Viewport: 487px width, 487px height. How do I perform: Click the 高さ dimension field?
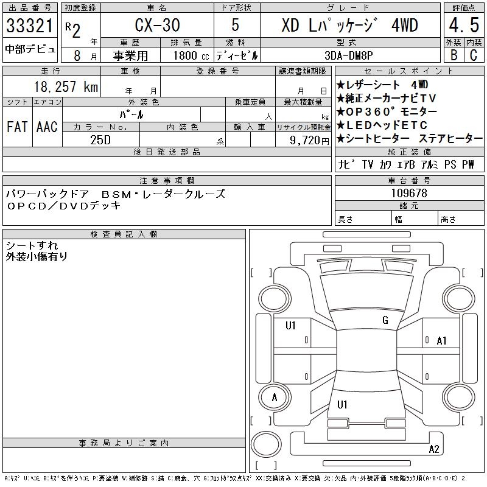coord(461,219)
